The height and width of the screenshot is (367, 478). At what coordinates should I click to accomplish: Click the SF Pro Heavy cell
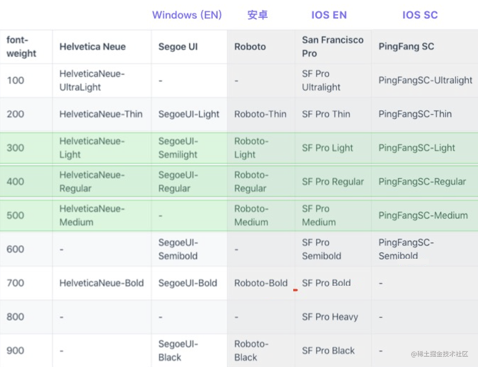coord(333,317)
